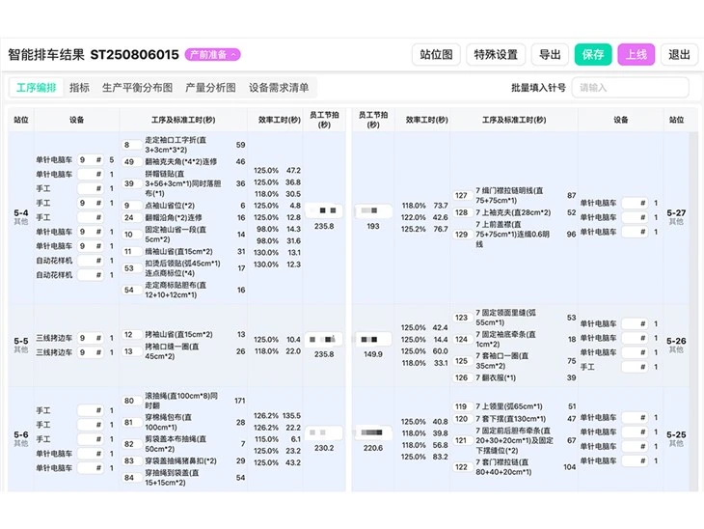Click the purple 上线 button

(x=636, y=55)
